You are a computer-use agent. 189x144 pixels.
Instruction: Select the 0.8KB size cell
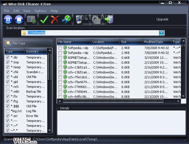126,63
